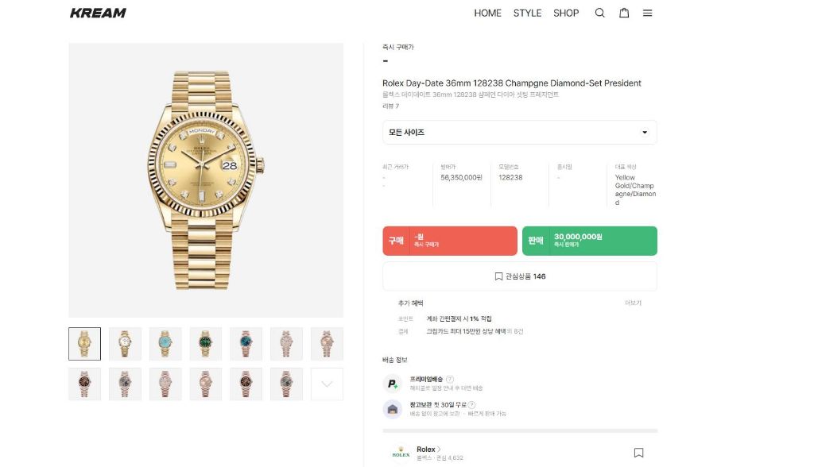Viewport: 814px width, 467px height.
Task: Bookmark the Rolex brand
Action: click(x=638, y=453)
